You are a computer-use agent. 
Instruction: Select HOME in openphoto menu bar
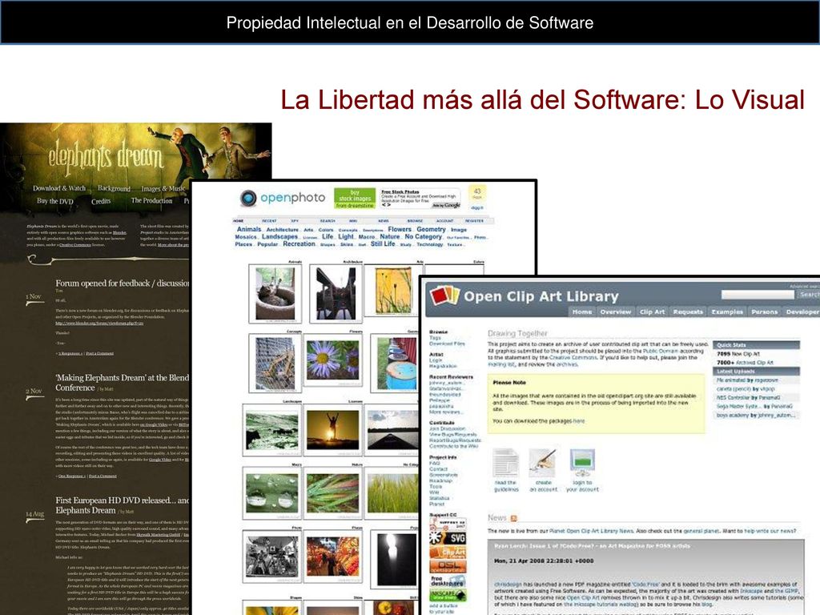239,221
